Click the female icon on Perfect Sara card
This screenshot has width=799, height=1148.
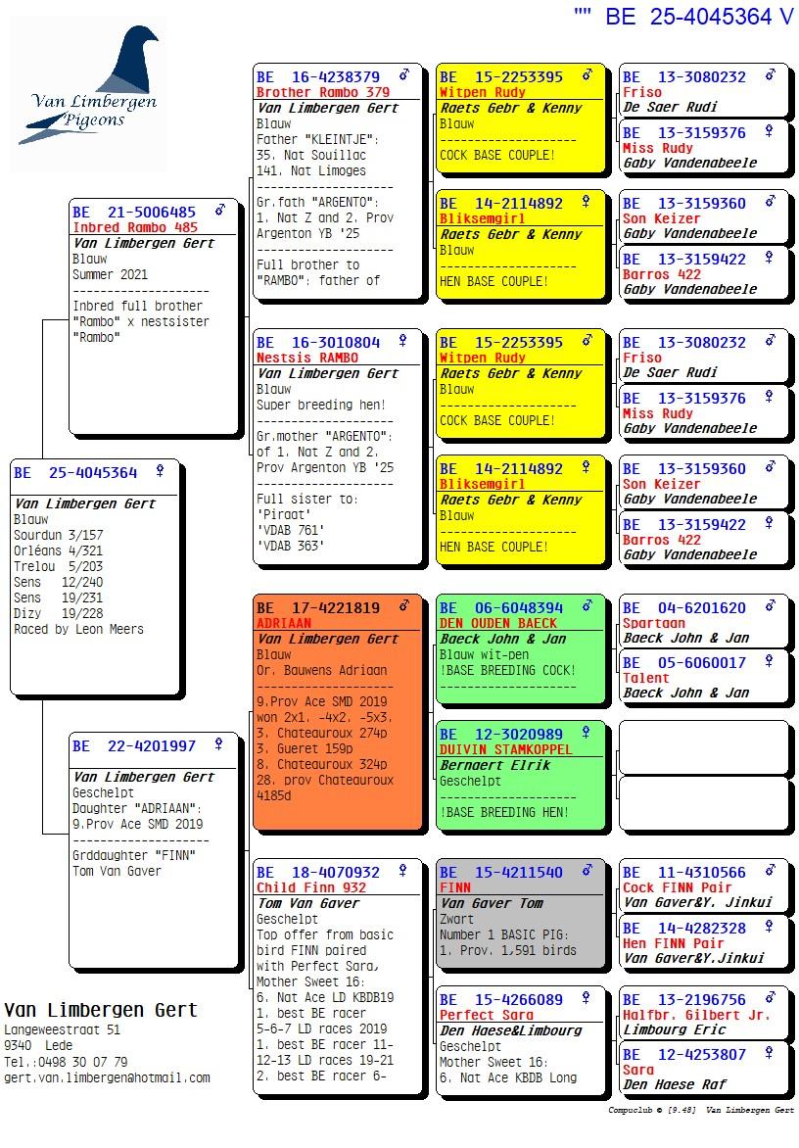coord(585,997)
